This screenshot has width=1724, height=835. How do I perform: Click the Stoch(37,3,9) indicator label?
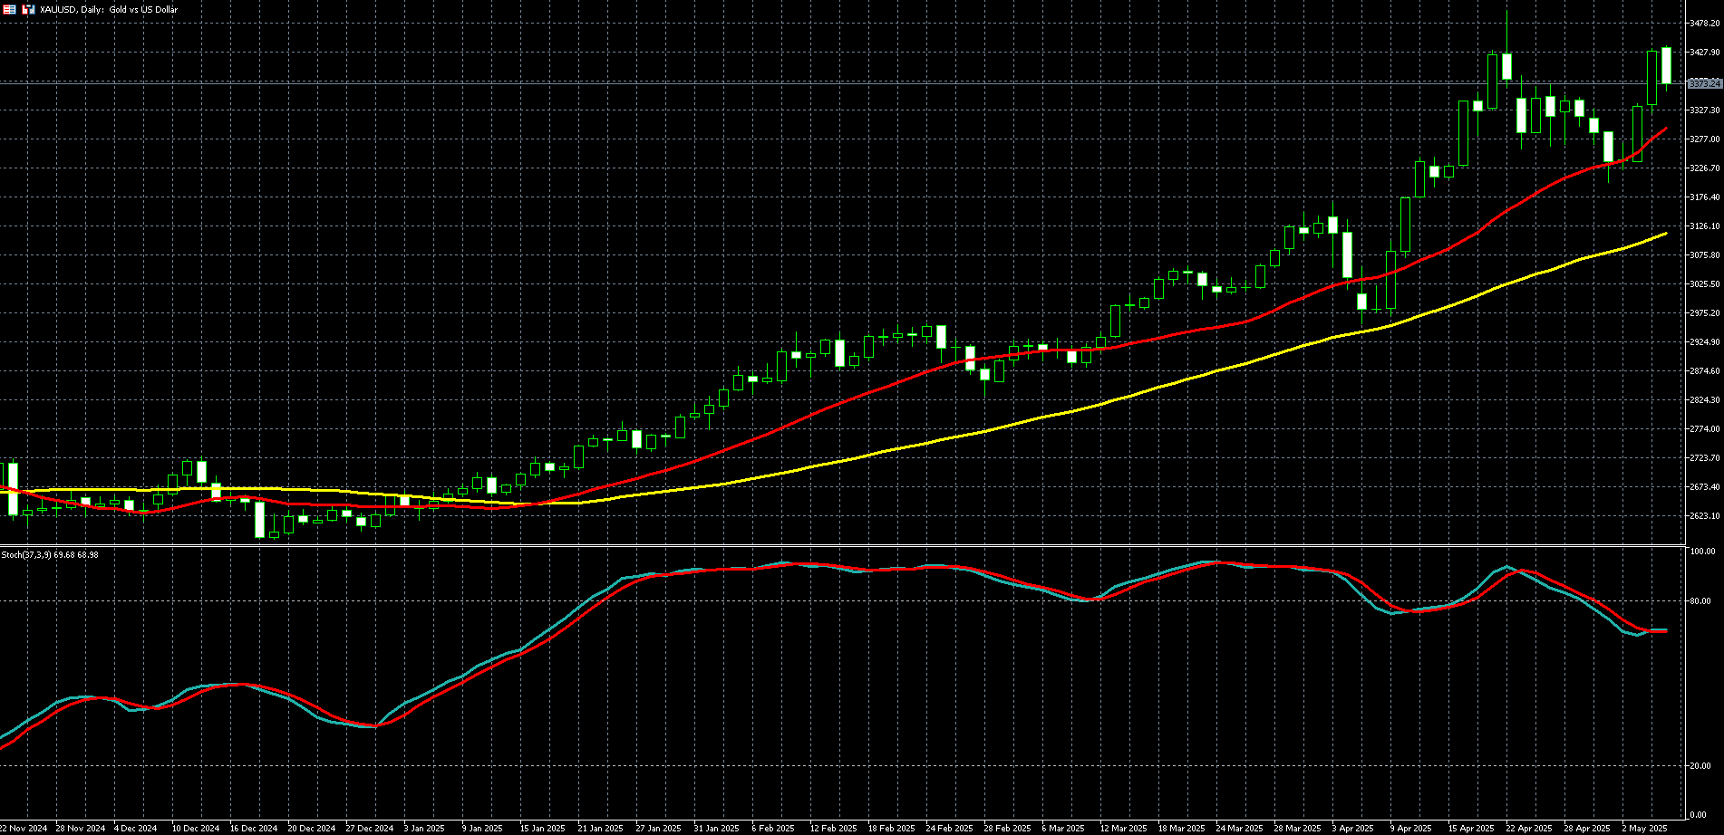(x=50, y=554)
